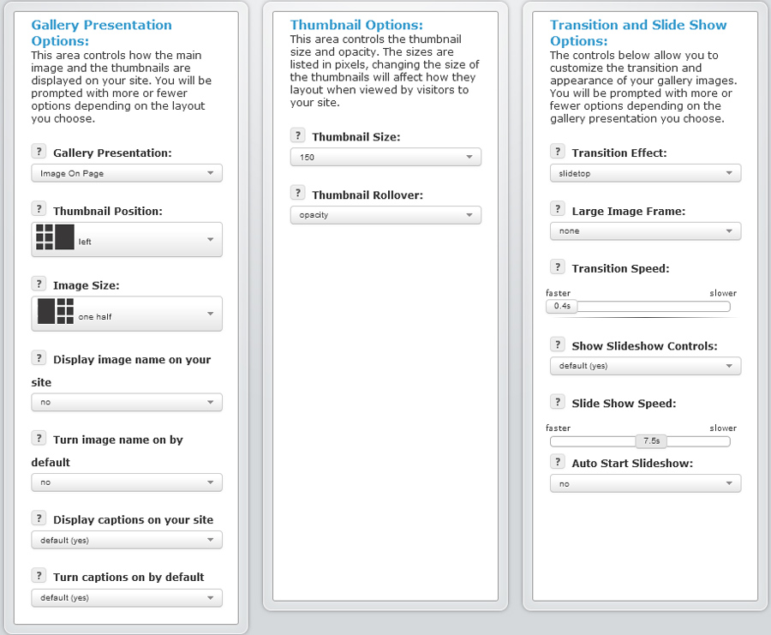The height and width of the screenshot is (635, 771).
Task: Open Turn captions on by default dropdown
Action: tap(127, 598)
